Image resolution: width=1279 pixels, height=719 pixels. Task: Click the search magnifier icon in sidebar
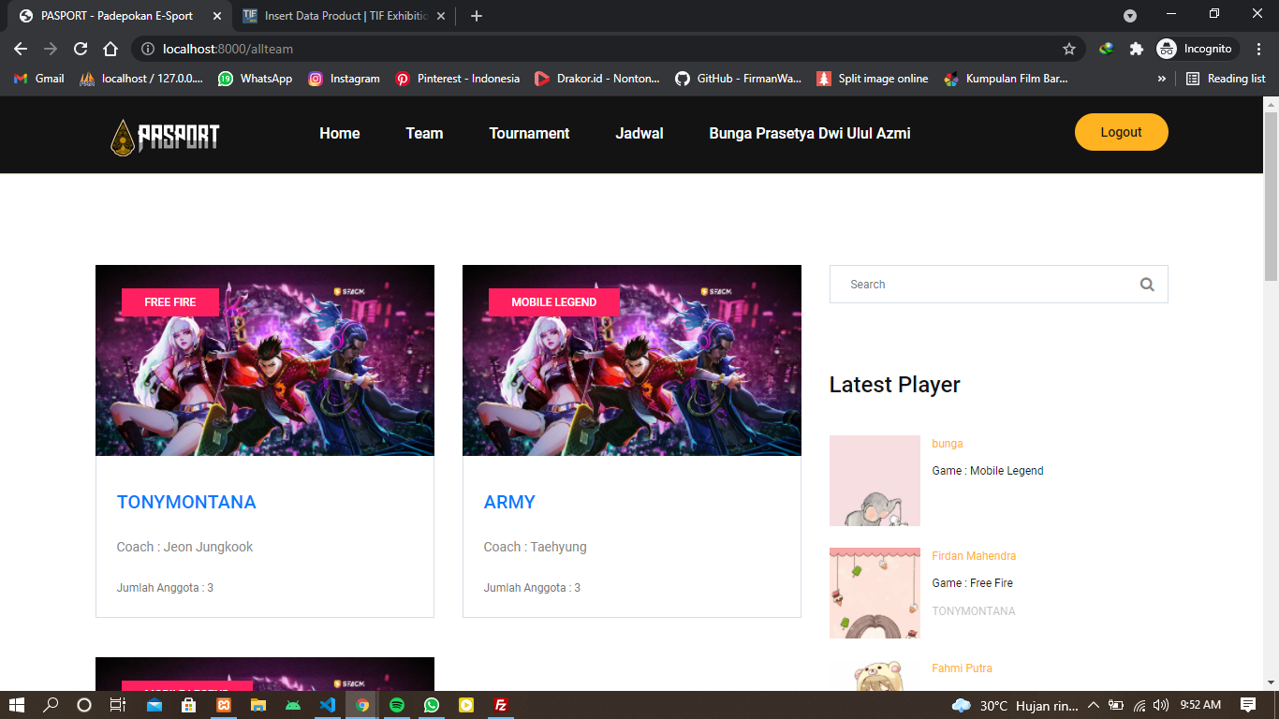pyautogui.click(x=1147, y=285)
